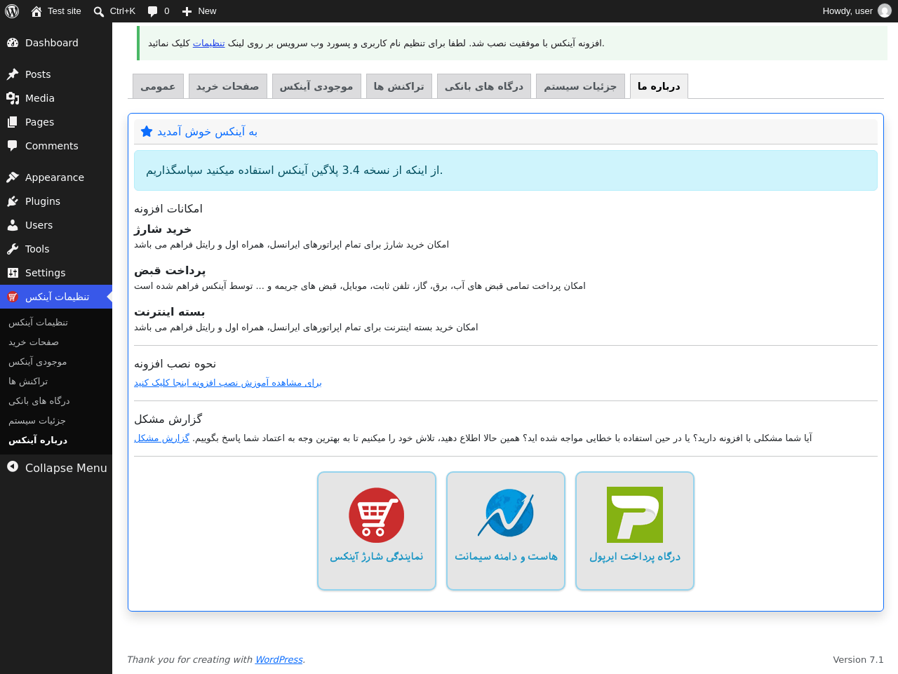Screen dimensions: 898x674
Task: Click the Appearance paintbrush icon
Action: [13, 177]
